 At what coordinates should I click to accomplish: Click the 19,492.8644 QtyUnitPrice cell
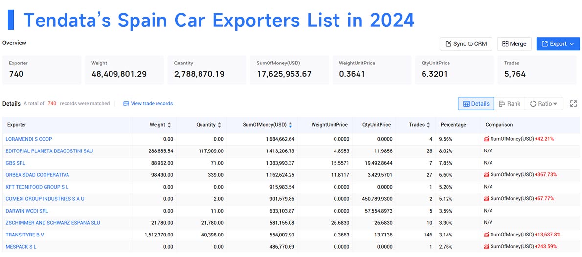[378, 163]
